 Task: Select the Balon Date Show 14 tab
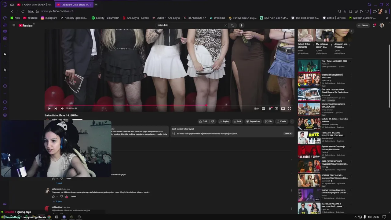[x=74, y=5]
